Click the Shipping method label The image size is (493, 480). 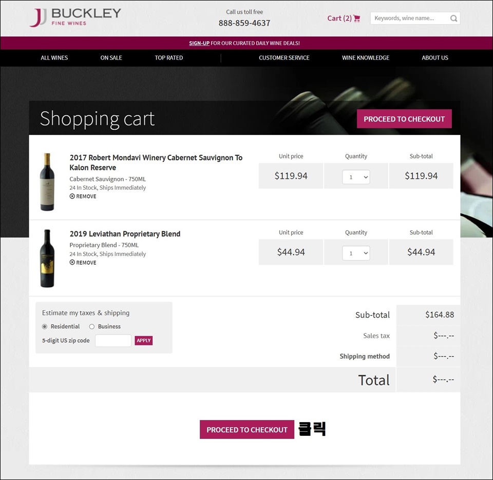click(x=365, y=356)
